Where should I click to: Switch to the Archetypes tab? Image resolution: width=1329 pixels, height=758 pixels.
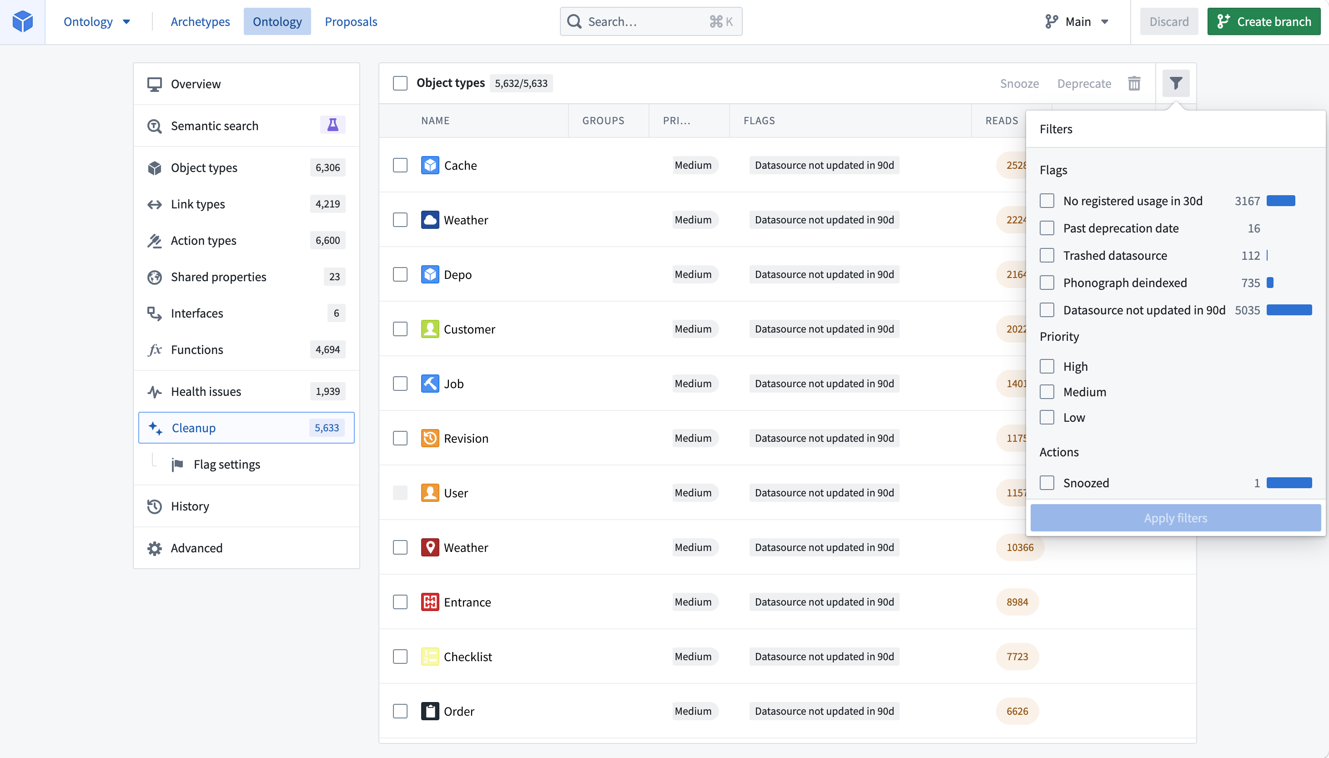click(x=200, y=21)
